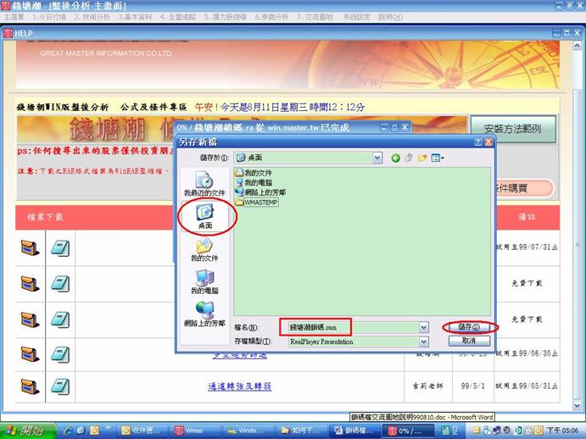Viewport: 586px width, 439px height.
Task: Click the 檔名 filename text field
Action: (x=351, y=327)
